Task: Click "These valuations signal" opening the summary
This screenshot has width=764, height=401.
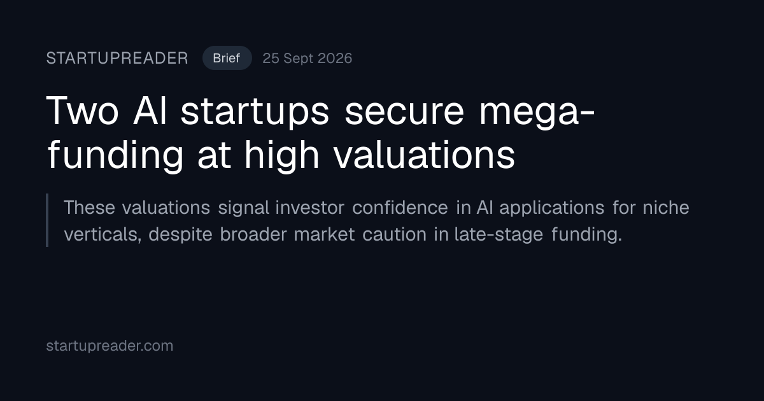Action: pos(167,208)
